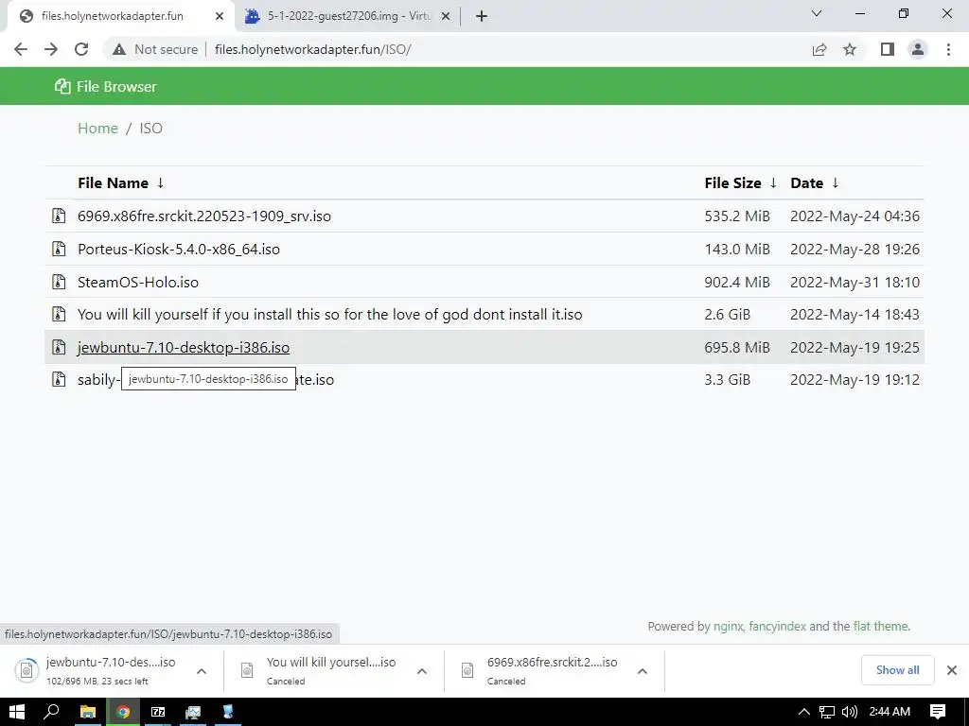Open the 2.6 GiB iso file link
The width and height of the screenshot is (969, 726).
pyautogui.click(x=330, y=314)
